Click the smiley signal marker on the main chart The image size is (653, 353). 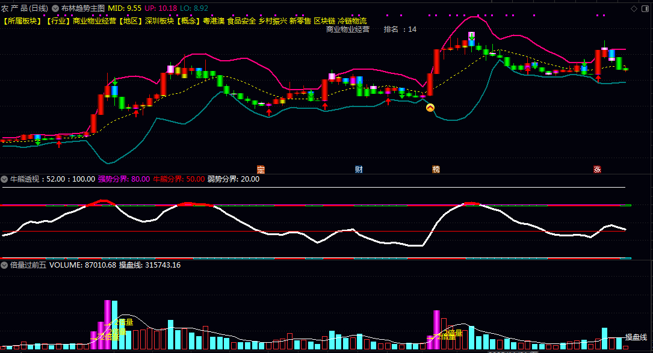pyautogui.click(x=430, y=107)
